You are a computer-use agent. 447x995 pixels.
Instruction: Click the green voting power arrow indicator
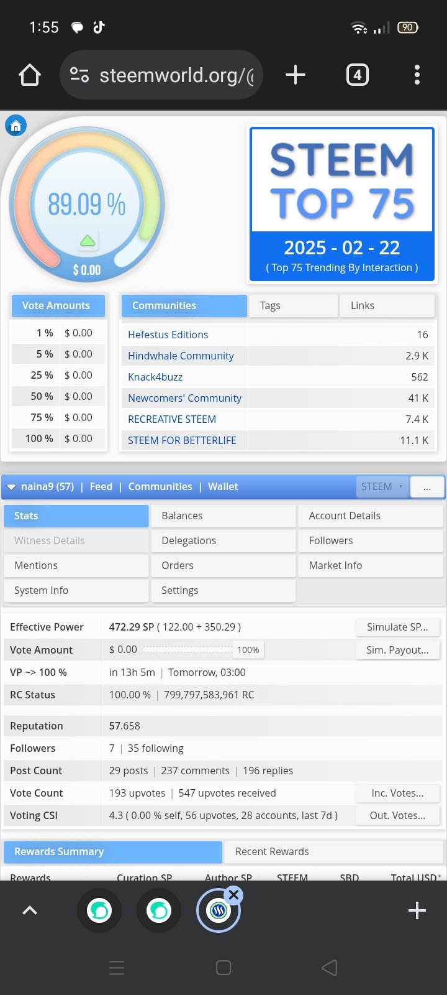(x=88, y=241)
